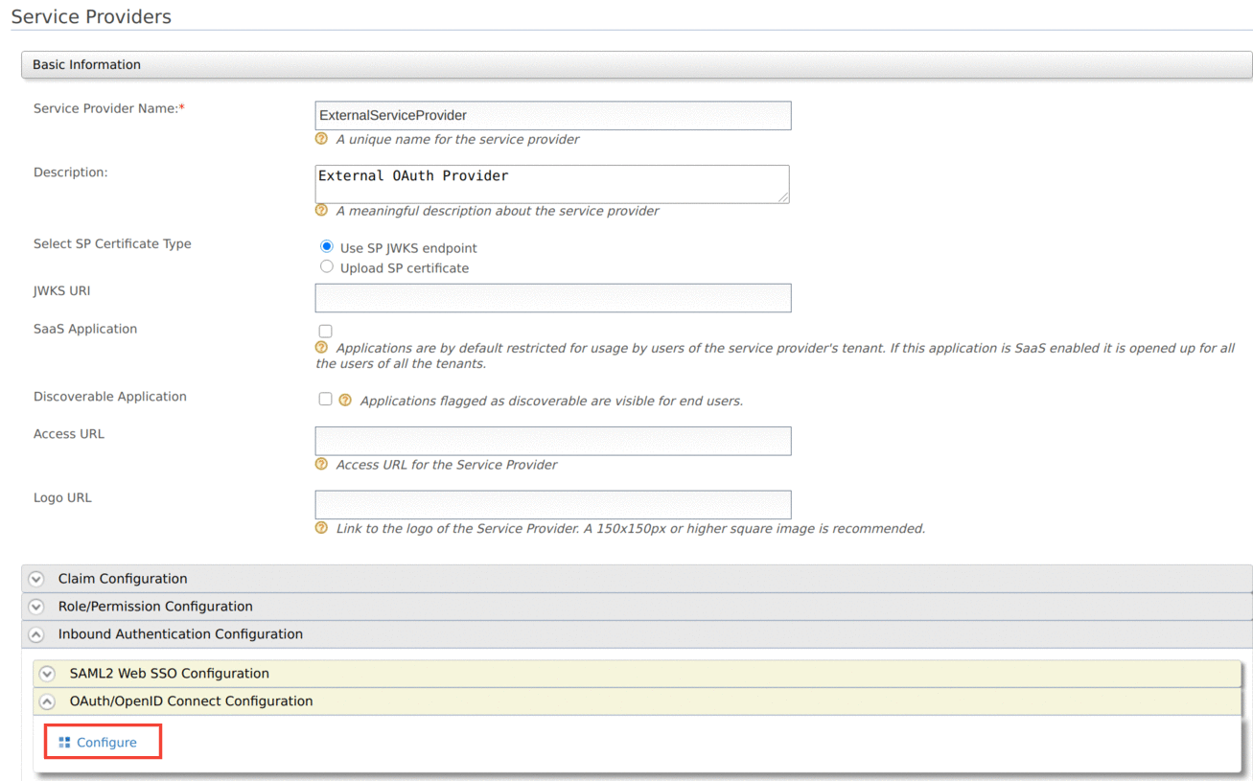Enable the SaaS Application checkbox
Viewport: 1253px width, 781px height.
(x=325, y=331)
